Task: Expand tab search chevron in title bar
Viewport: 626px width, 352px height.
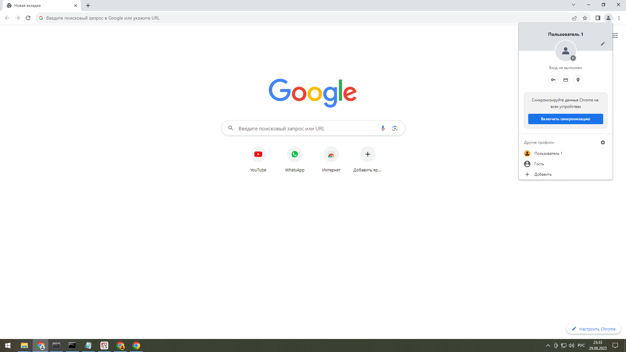Action: coord(574,5)
